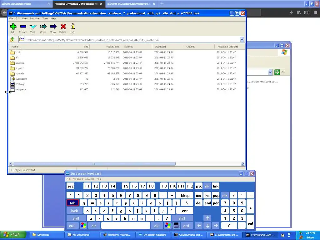Extract files with the blue Extract icon
Viewport: 320px width, 240px height.
click(23, 27)
